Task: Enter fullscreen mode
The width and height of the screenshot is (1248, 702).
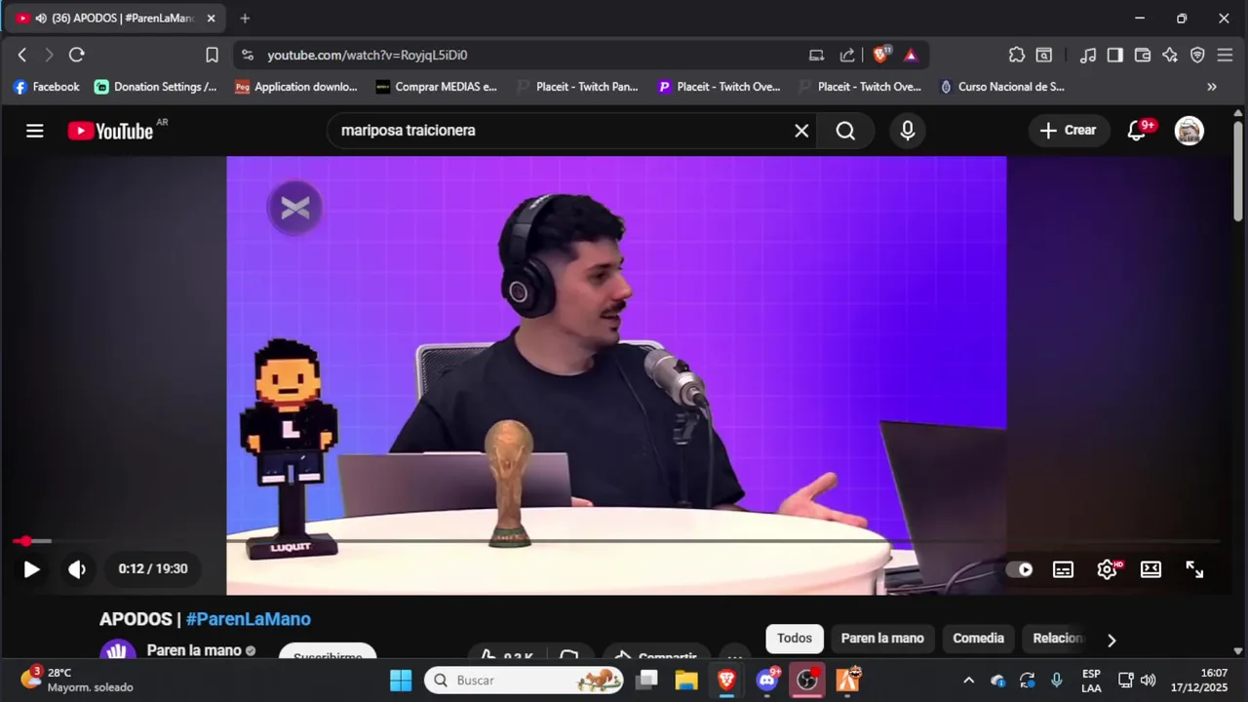Action: click(1194, 569)
